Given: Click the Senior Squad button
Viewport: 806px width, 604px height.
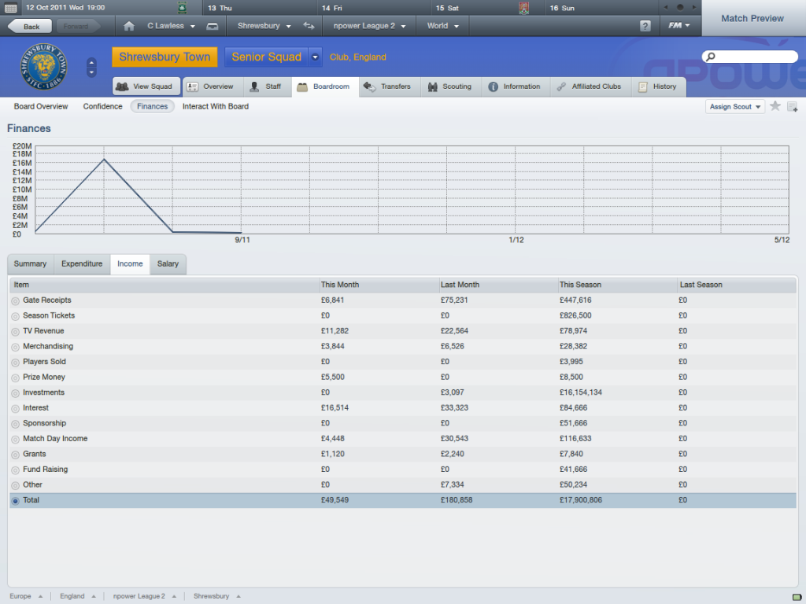Looking at the screenshot, I should coord(266,57).
